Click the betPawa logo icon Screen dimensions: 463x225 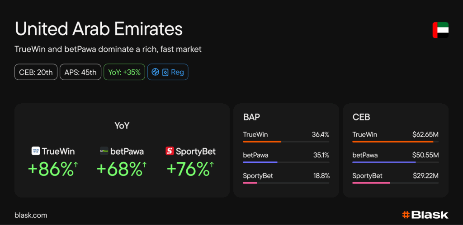(x=104, y=152)
